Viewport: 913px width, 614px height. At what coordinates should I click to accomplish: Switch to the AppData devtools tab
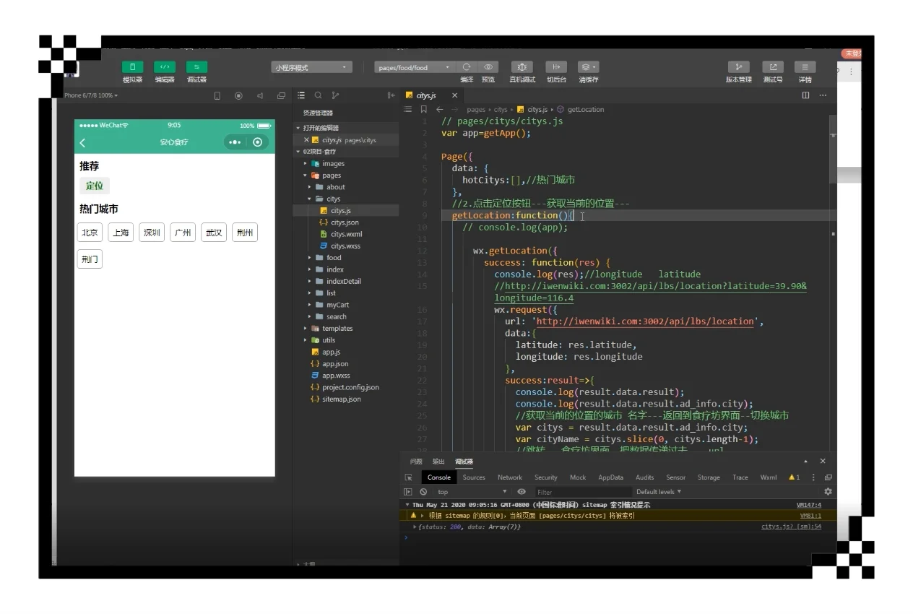point(610,477)
